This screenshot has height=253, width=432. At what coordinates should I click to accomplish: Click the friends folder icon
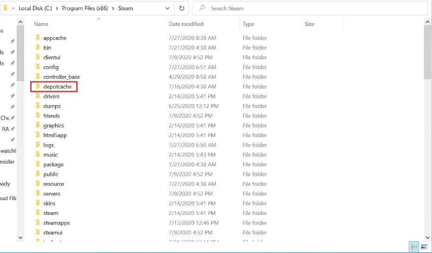click(38, 116)
